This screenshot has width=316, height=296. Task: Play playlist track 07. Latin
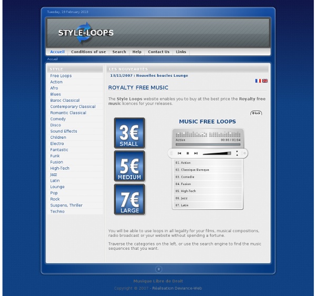click(208, 205)
